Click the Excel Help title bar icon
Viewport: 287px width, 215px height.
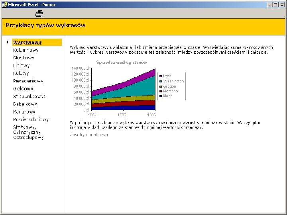4,4
